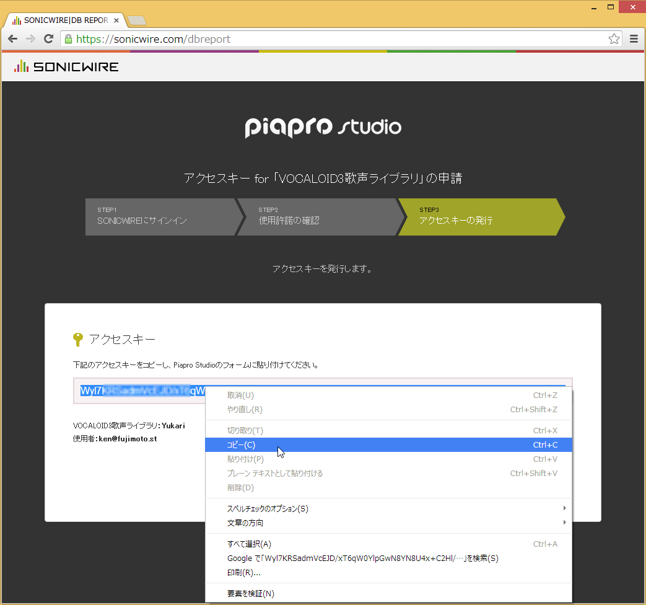The image size is (646, 605).
Task: Choose 貼り付け(P) in the context menu
Action: pos(388,459)
